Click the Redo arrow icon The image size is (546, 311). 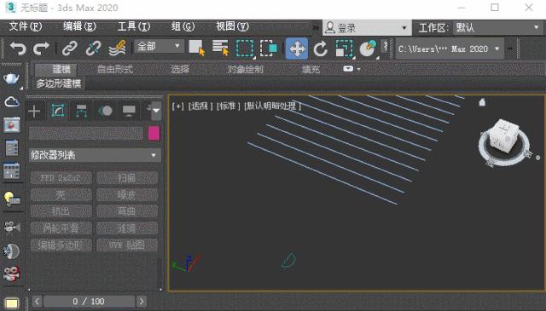click(x=41, y=49)
